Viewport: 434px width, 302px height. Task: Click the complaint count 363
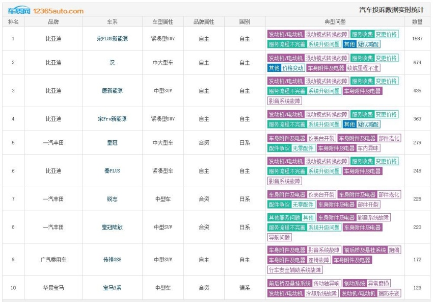click(x=417, y=119)
